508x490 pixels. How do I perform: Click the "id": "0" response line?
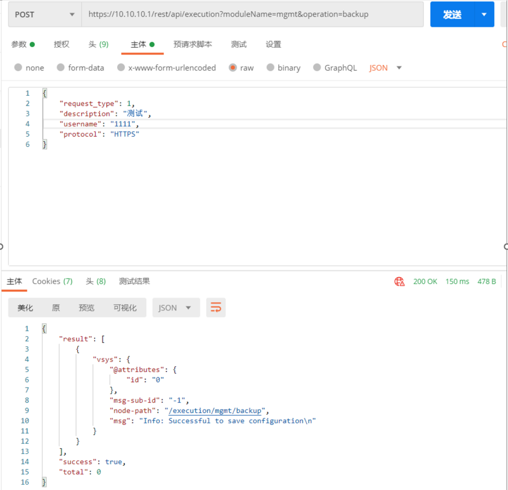[145, 380]
